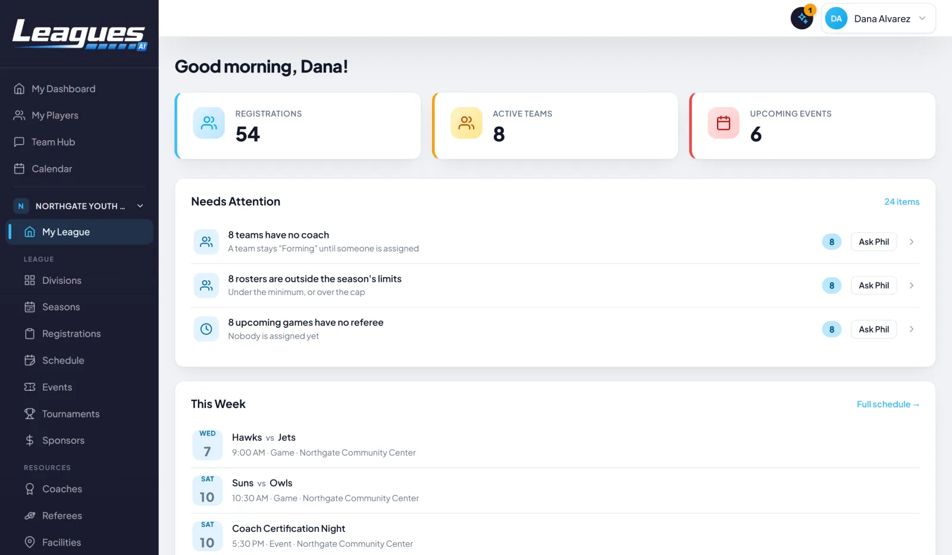View all 24 items needing attention
Screen dimensions: 952x555
[901, 202]
